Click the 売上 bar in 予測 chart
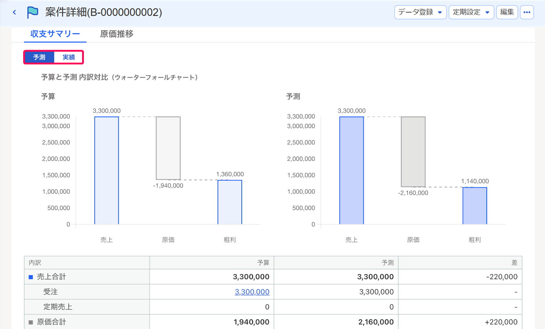Viewport: 545px width, 329px height. [x=352, y=170]
